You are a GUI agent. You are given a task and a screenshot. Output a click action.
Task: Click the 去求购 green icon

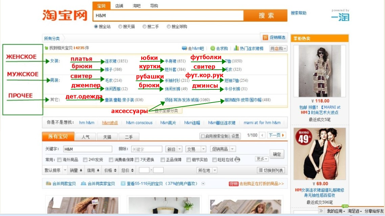click(213, 48)
